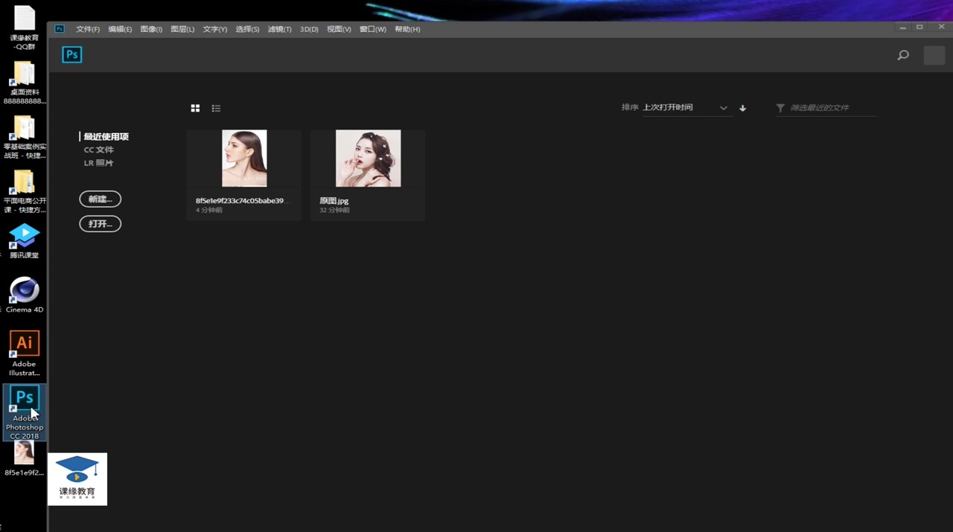The image size is (953, 532).
Task: Click the 新建... button
Action: click(101, 199)
